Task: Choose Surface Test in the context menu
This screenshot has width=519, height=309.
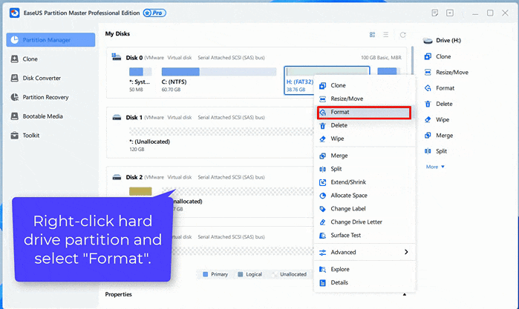Action: pos(364,236)
